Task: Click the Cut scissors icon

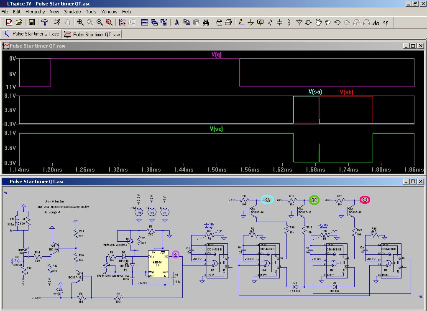Action: (177, 23)
